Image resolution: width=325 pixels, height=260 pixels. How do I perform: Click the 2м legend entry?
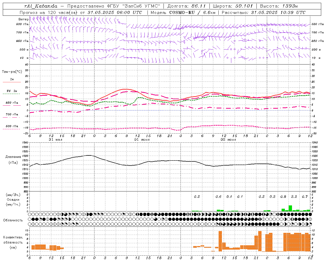[x=12, y=79]
